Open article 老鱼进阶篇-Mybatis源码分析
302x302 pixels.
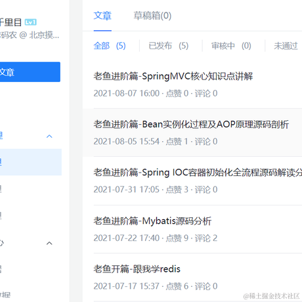(152, 221)
